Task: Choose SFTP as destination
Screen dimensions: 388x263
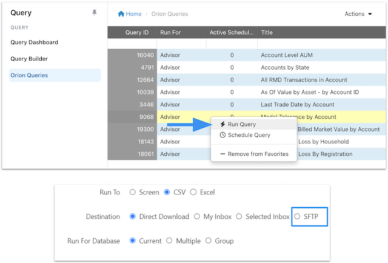Action: 297,216
